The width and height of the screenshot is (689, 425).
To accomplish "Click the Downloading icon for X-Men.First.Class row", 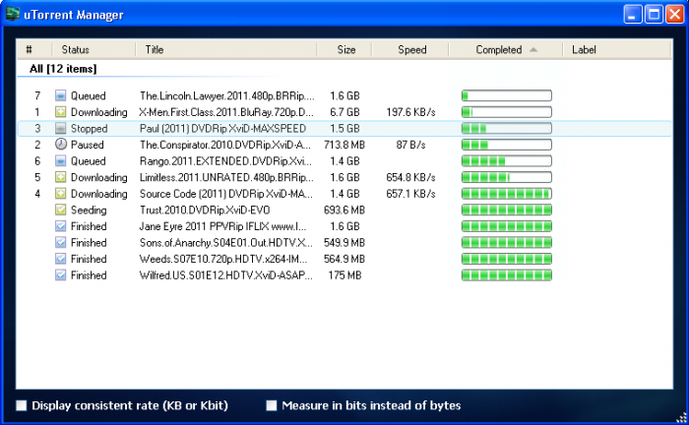I will tap(61, 111).
